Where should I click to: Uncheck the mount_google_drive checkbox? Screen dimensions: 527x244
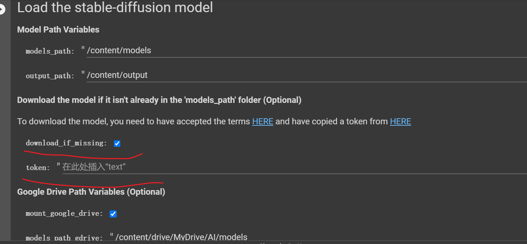coord(113,214)
